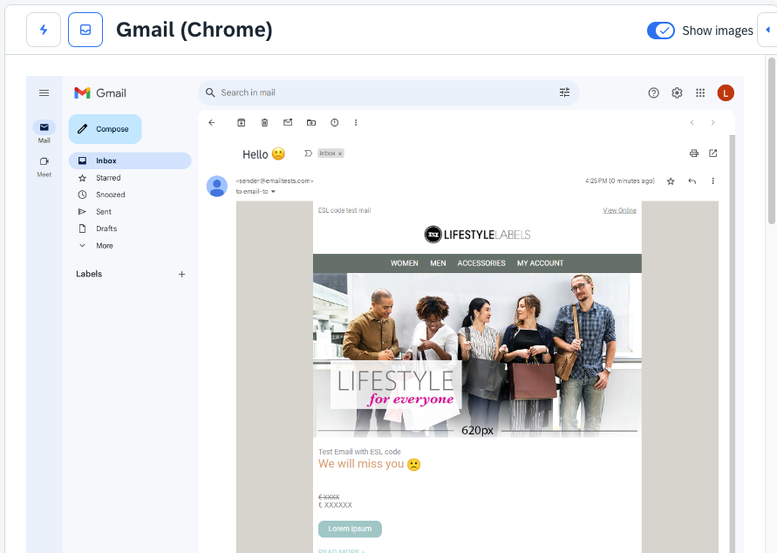Open MEN in email navigation
777x553 pixels.
[x=438, y=263]
